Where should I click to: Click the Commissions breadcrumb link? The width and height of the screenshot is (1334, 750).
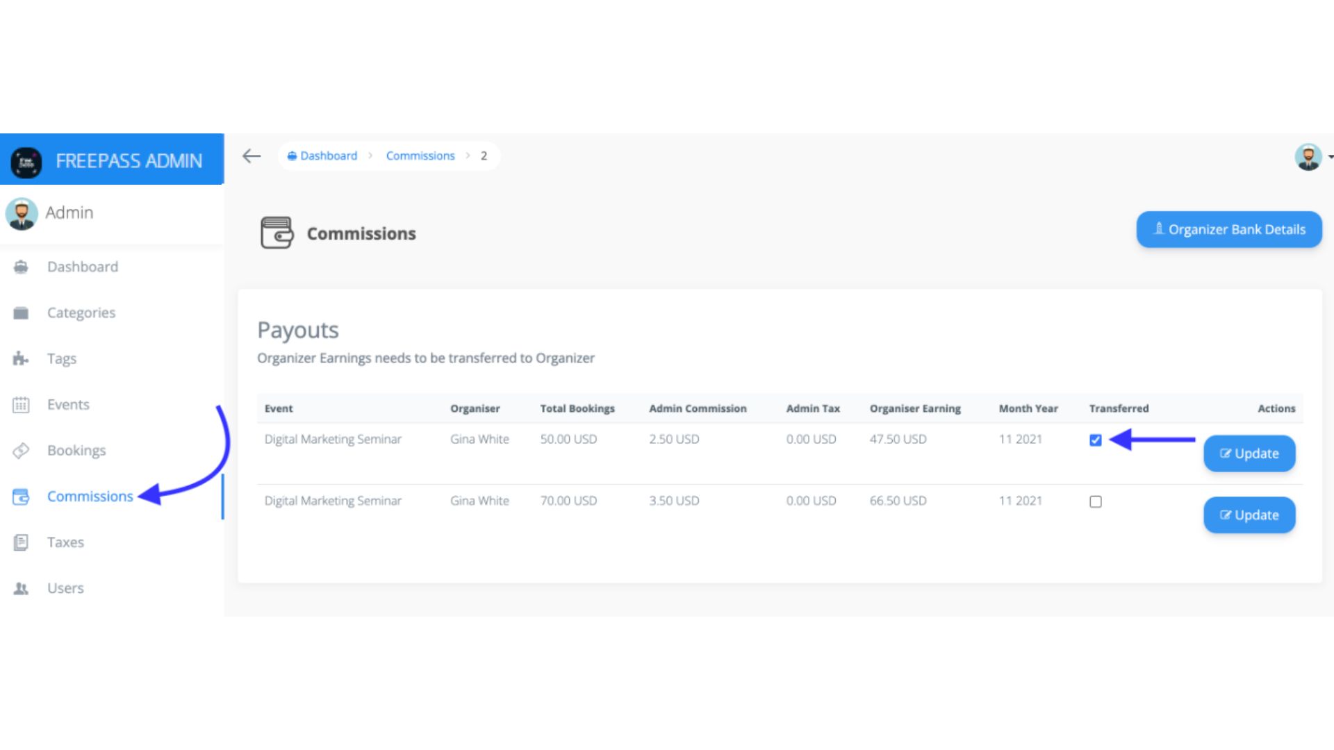[x=420, y=156]
